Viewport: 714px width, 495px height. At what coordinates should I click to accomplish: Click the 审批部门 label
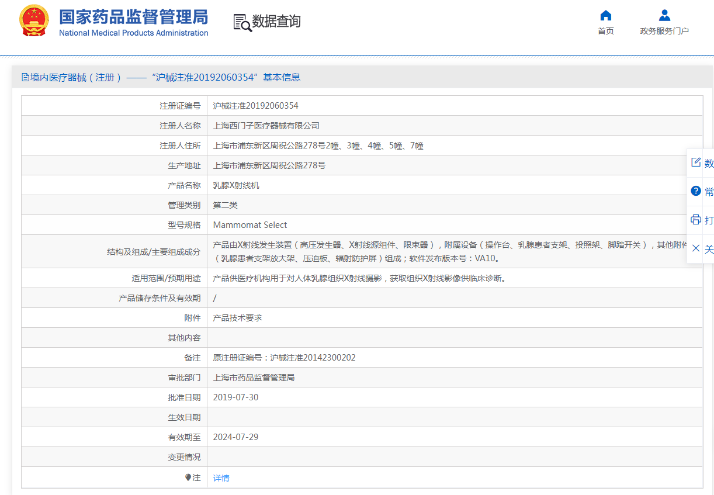tap(184, 378)
